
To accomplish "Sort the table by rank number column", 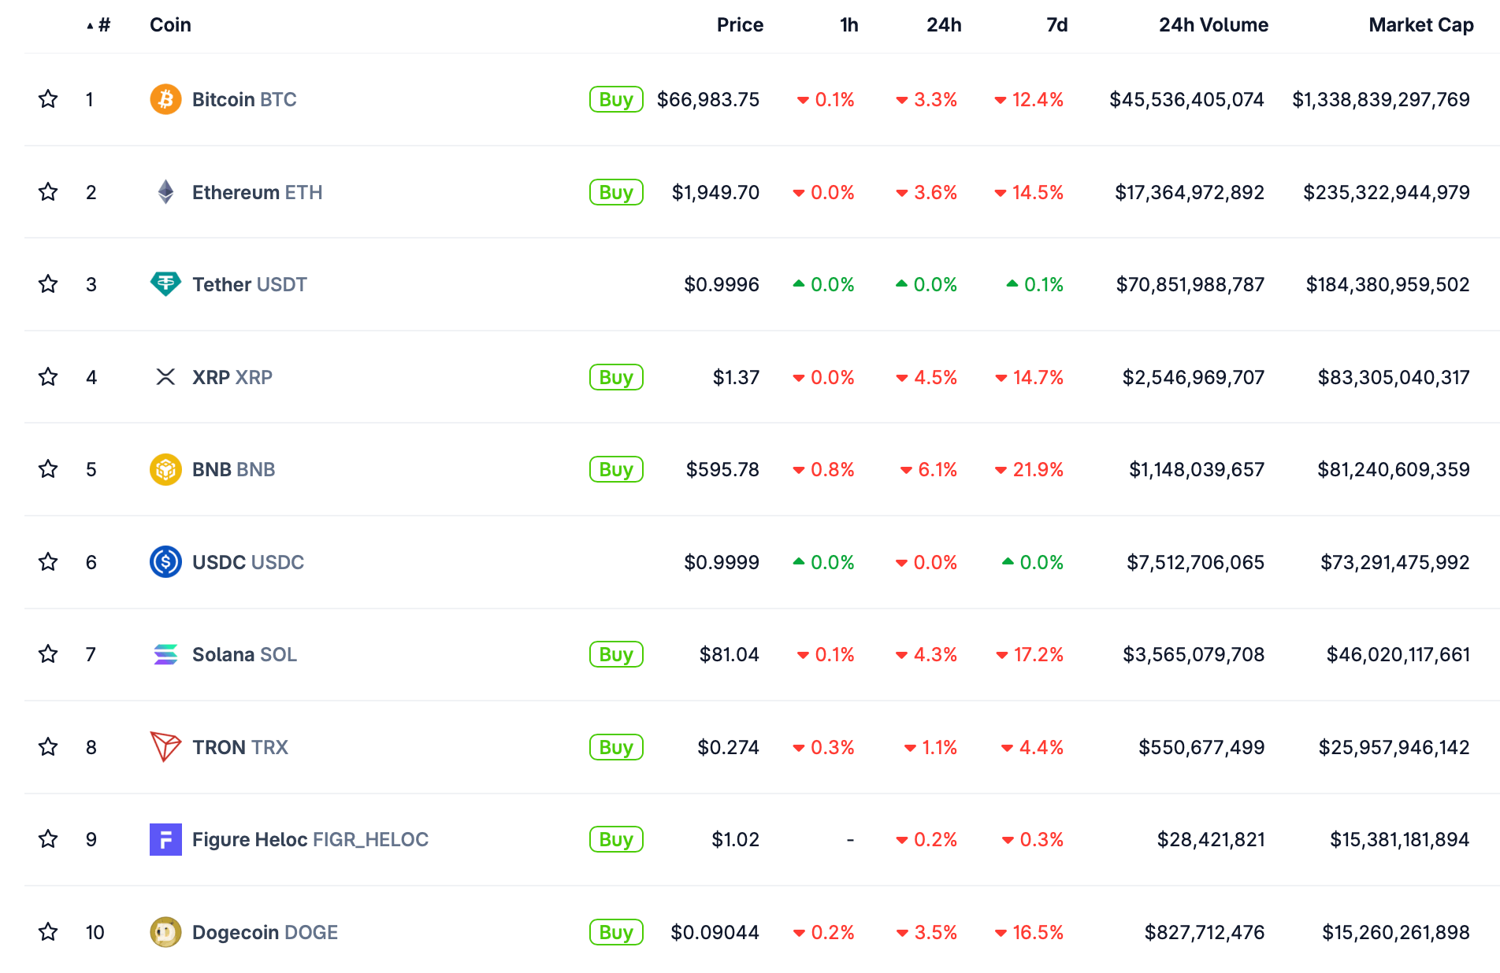I will coord(99,25).
